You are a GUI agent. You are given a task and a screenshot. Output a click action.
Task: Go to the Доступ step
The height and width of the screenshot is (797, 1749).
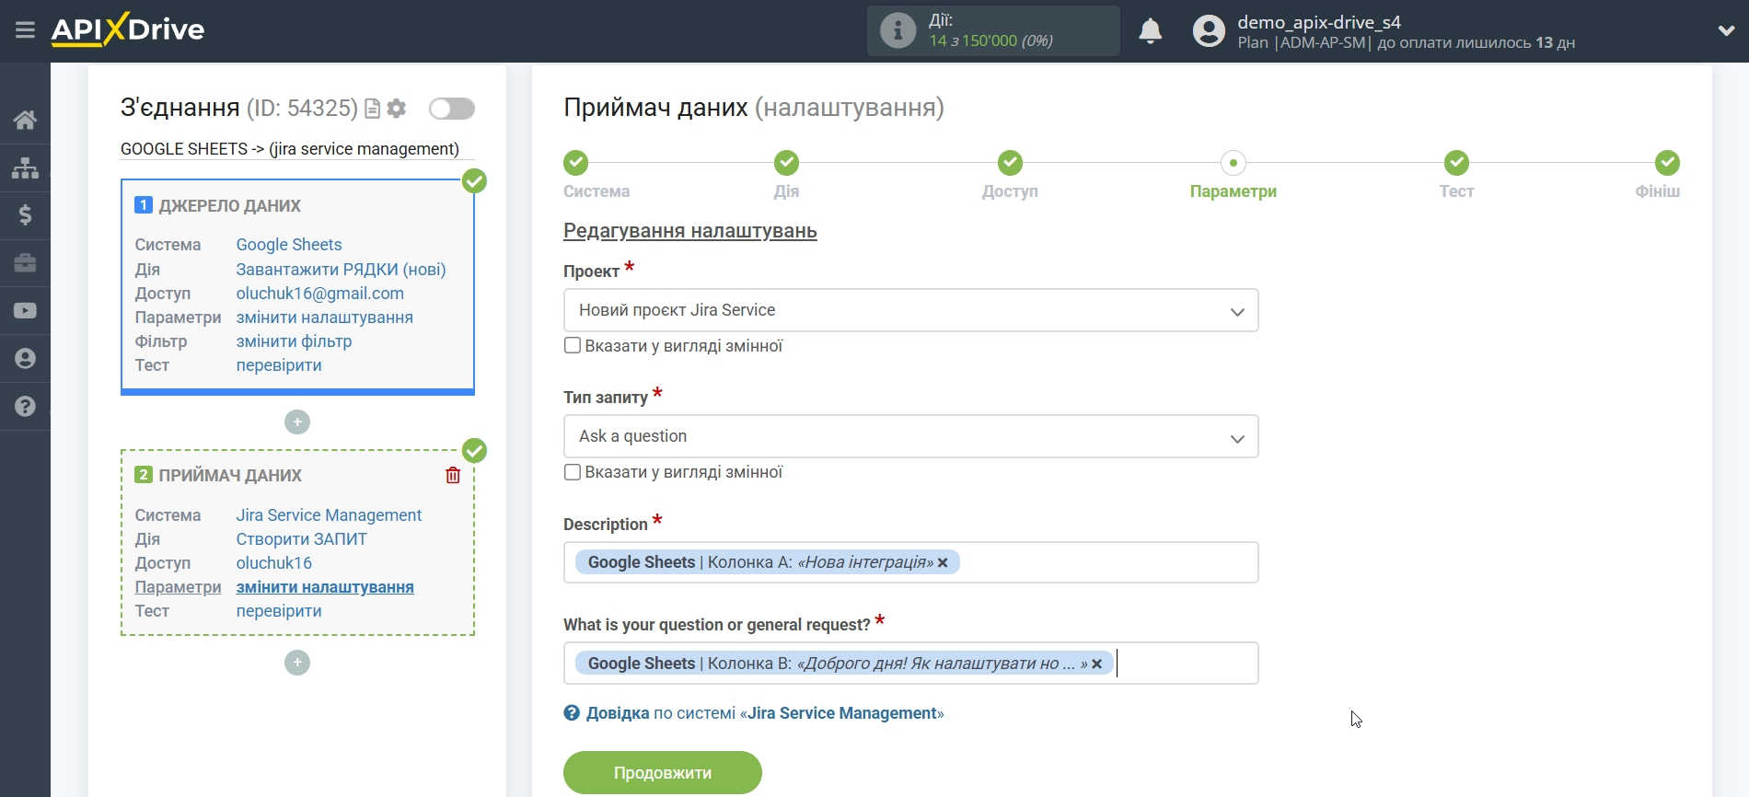pos(1010,163)
